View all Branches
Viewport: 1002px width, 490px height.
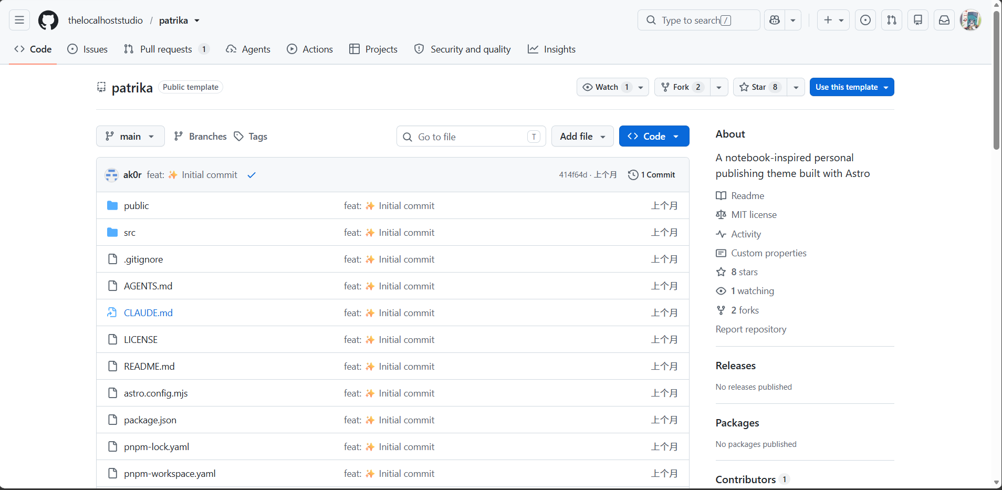(x=201, y=137)
